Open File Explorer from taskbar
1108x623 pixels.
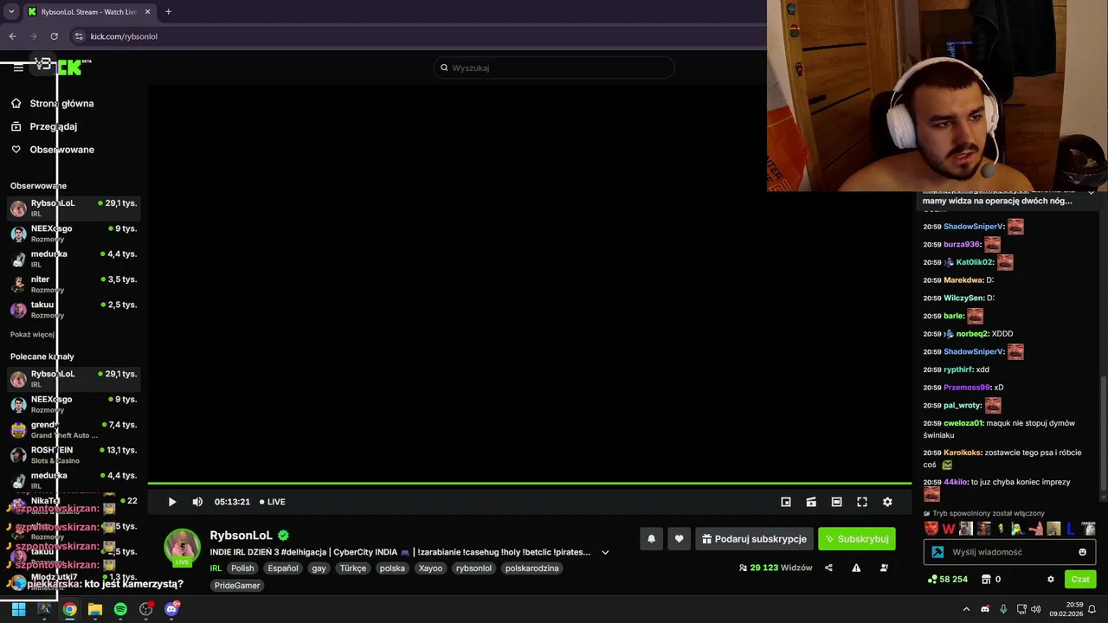[x=95, y=609]
